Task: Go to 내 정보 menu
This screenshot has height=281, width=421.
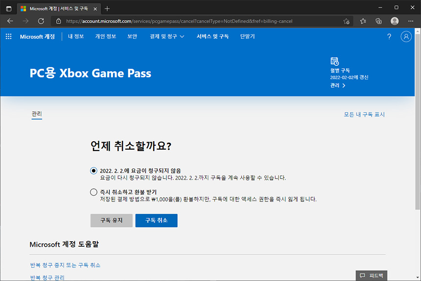Action: [76, 36]
